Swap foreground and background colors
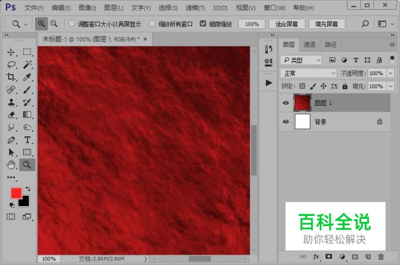The width and height of the screenshot is (400, 265). coord(28,189)
